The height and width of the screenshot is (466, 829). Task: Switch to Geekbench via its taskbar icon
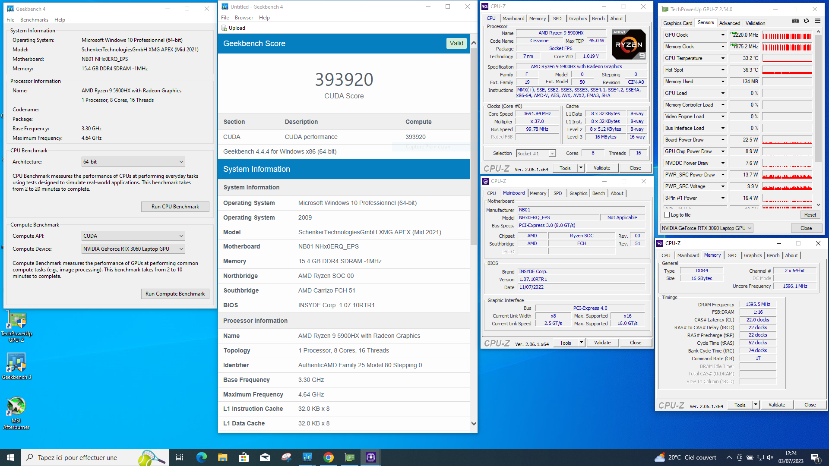coord(307,457)
